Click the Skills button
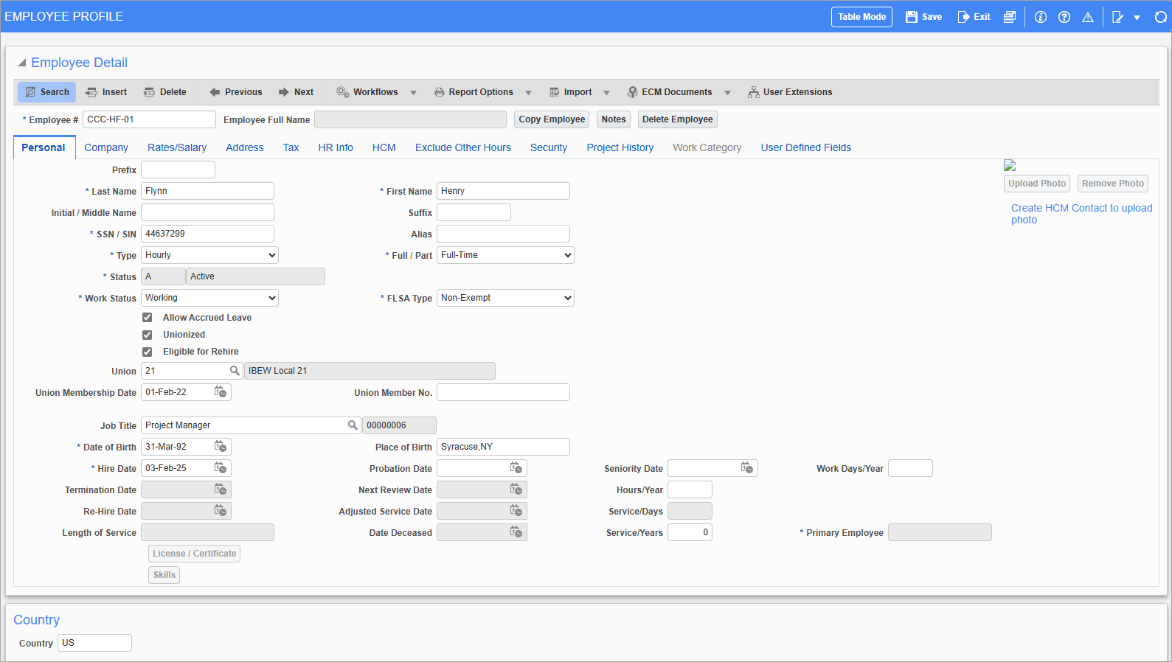This screenshot has height=662, width=1172. (x=164, y=575)
